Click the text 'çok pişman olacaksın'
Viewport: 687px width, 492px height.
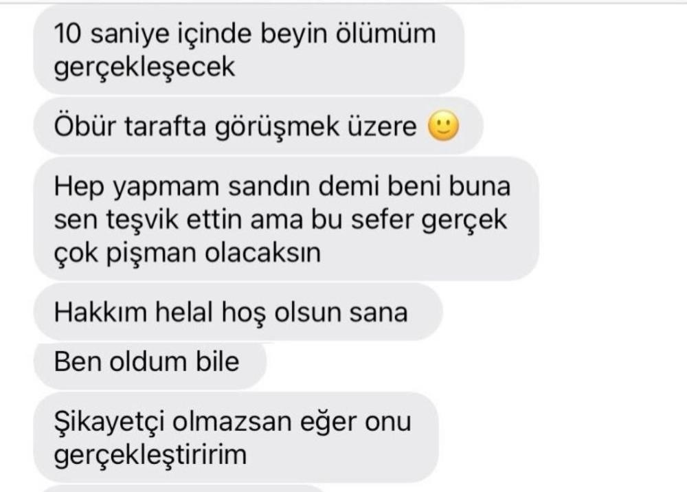(188, 254)
